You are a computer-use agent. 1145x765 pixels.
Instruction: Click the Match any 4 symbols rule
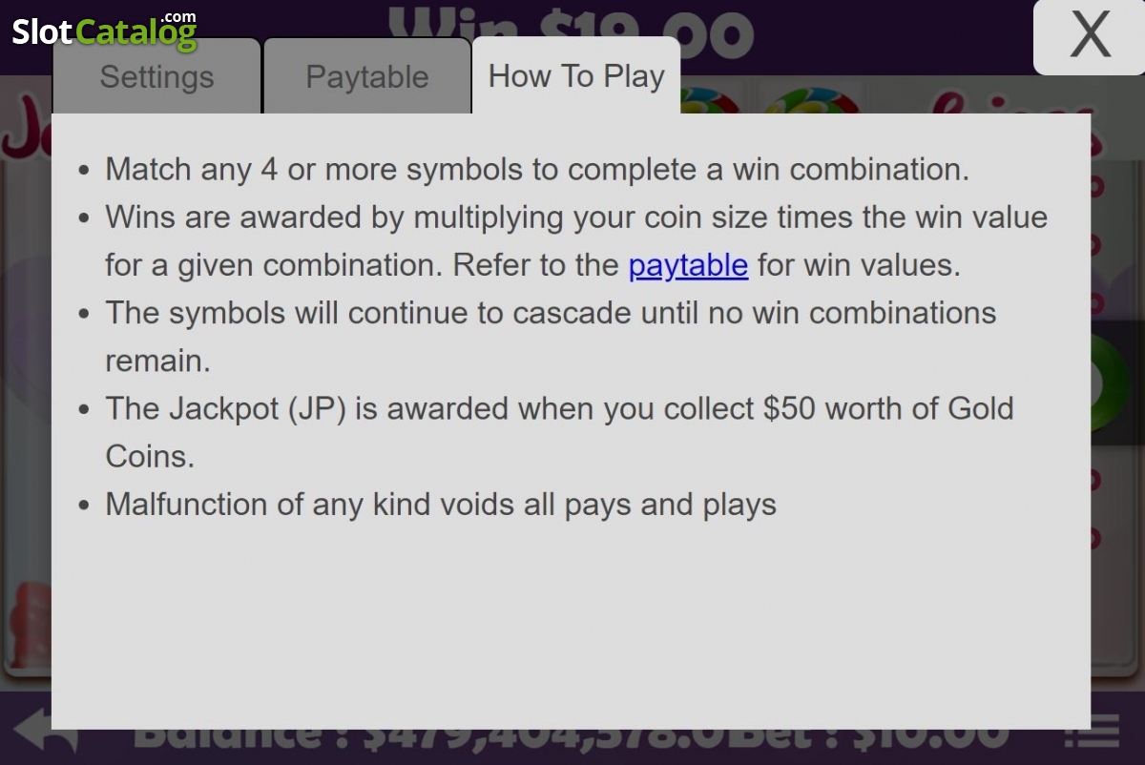pos(537,170)
